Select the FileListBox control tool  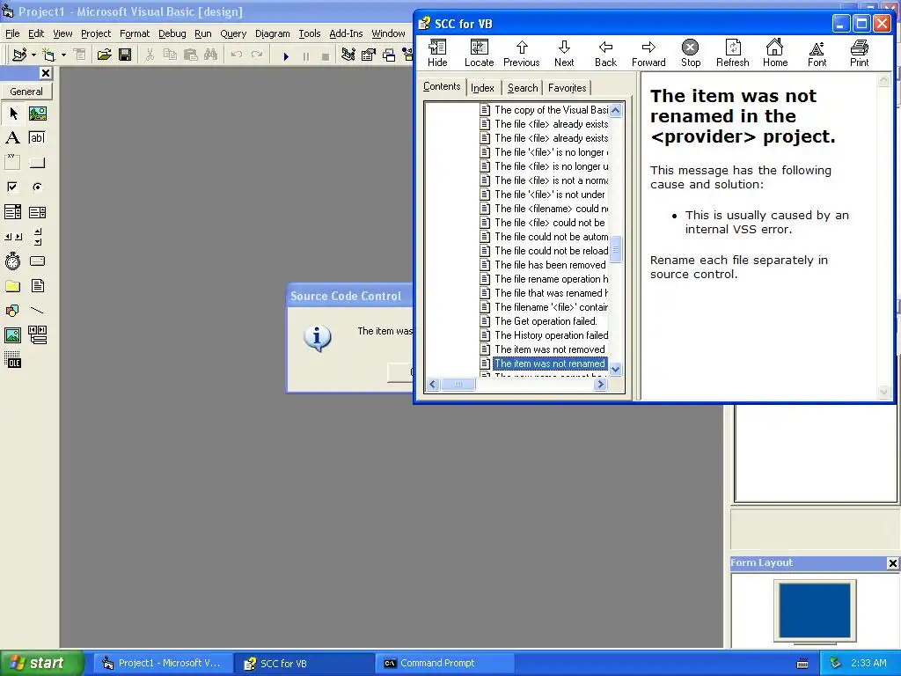[37, 286]
